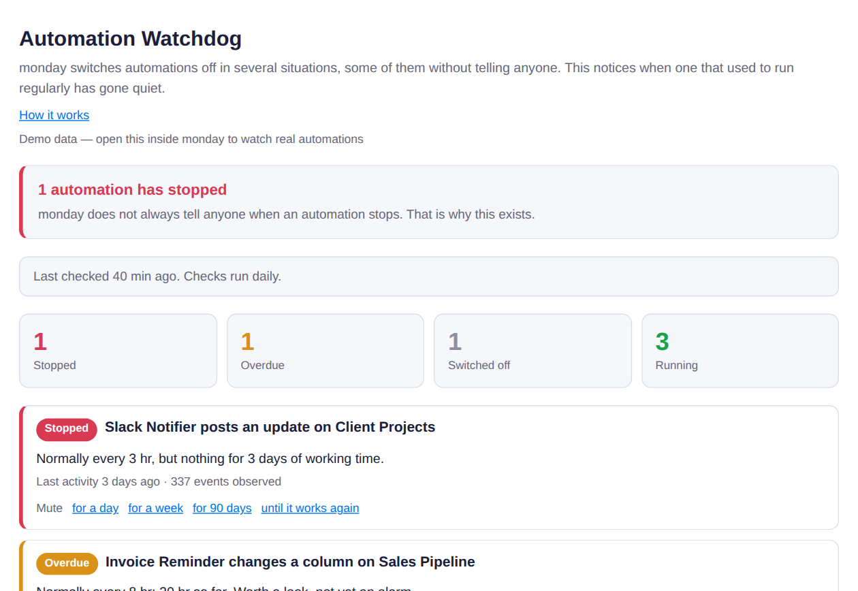Image resolution: width=858 pixels, height=591 pixels.
Task: Select the "Switched off" summary card
Action: (x=533, y=351)
